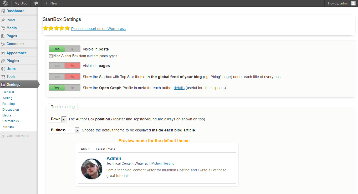Switch to the Latest Posts tab
The height and width of the screenshot is (194, 358).
pyautogui.click(x=105, y=149)
